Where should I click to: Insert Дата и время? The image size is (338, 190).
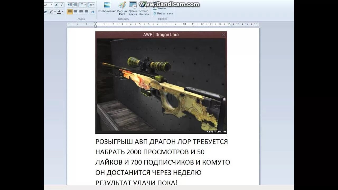[x=133, y=8]
